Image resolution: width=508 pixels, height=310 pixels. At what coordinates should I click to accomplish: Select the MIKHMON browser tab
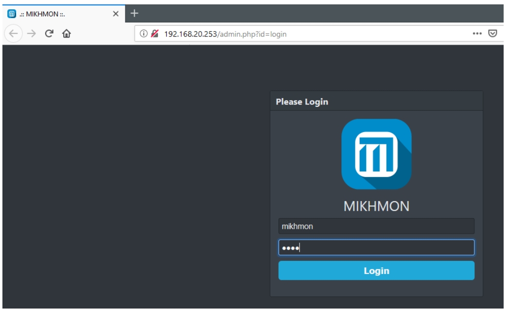[64, 14]
